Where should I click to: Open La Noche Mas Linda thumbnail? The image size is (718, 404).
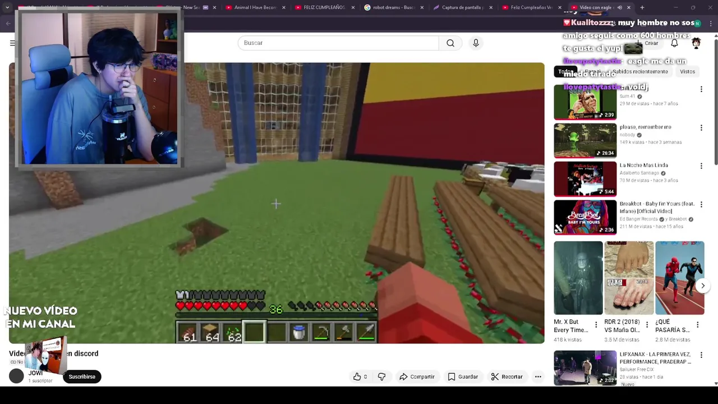[585, 179]
